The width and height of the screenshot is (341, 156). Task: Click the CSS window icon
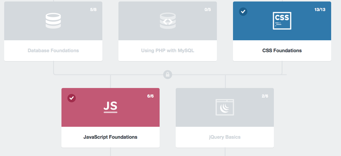(x=282, y=21)
